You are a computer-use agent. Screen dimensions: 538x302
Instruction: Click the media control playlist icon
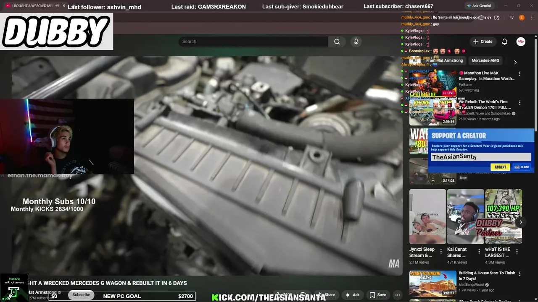pos(512,18)
